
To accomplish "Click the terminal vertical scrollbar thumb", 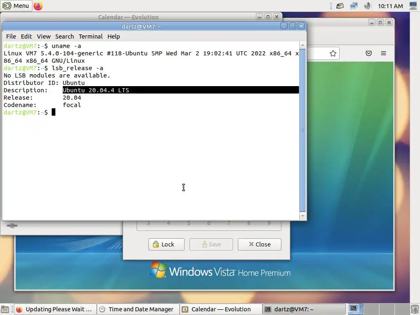I will 303,130.
